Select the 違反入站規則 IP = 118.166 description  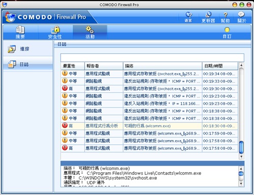click(x=162, y=104)
